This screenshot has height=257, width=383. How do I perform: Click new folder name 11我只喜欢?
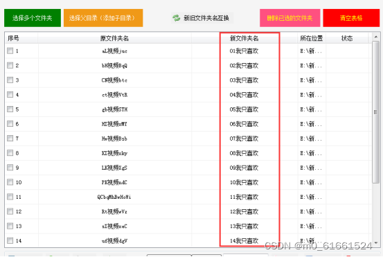(244, 197)
